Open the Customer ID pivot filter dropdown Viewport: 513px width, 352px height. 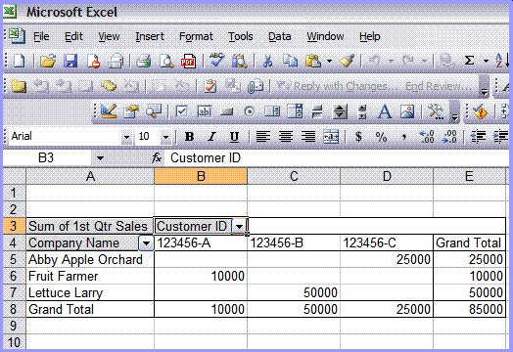pyautogui.click(x=239, y=226)
